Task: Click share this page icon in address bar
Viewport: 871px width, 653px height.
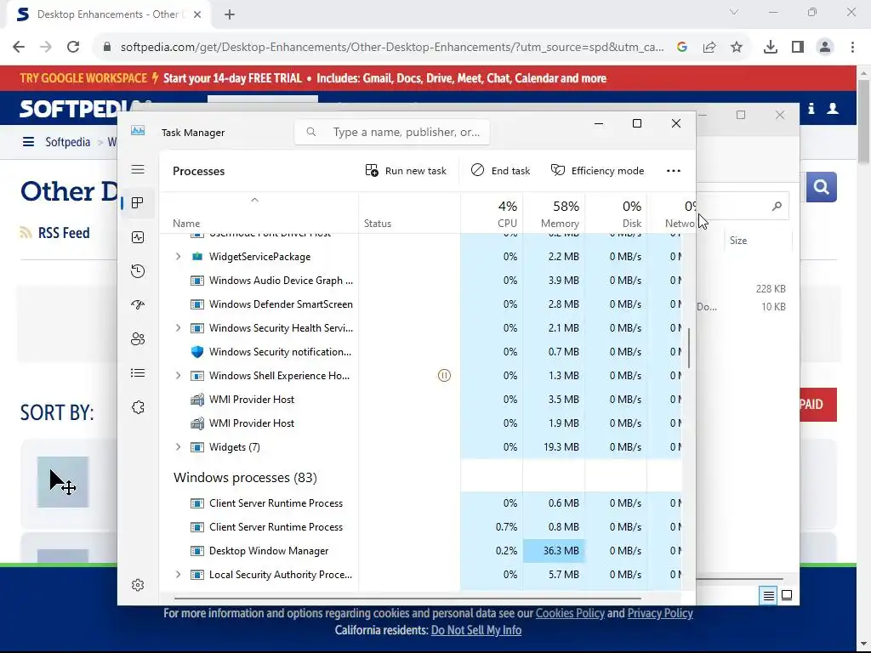Action: pyautogui.click(x=709, y=48)
